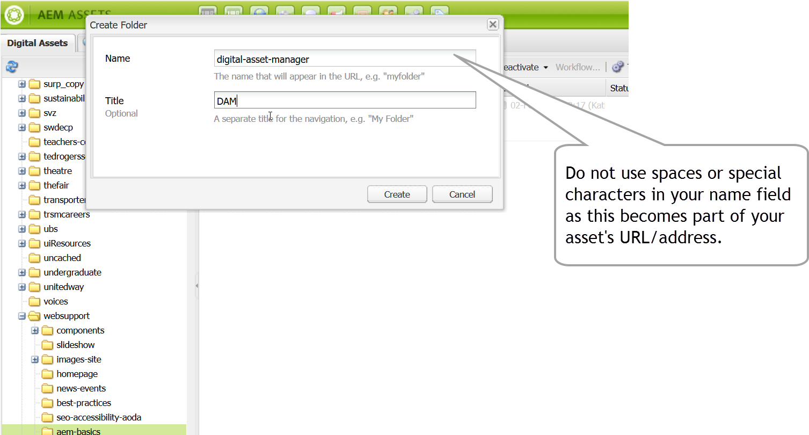Expand the ubs folder

tap(22, 229)
